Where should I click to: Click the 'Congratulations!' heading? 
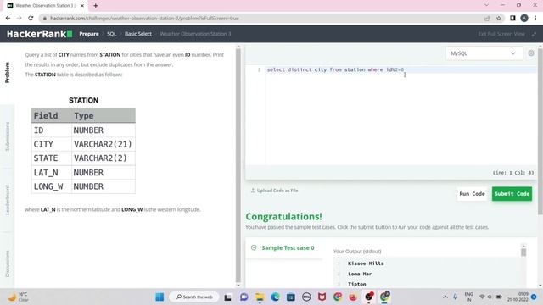coord(283,217)
